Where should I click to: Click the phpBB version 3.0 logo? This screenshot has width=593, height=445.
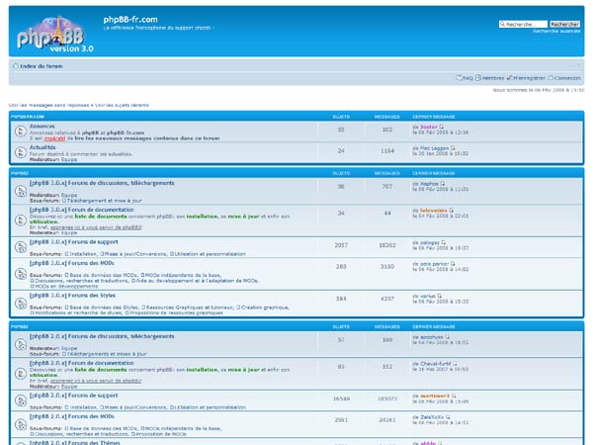54,34
